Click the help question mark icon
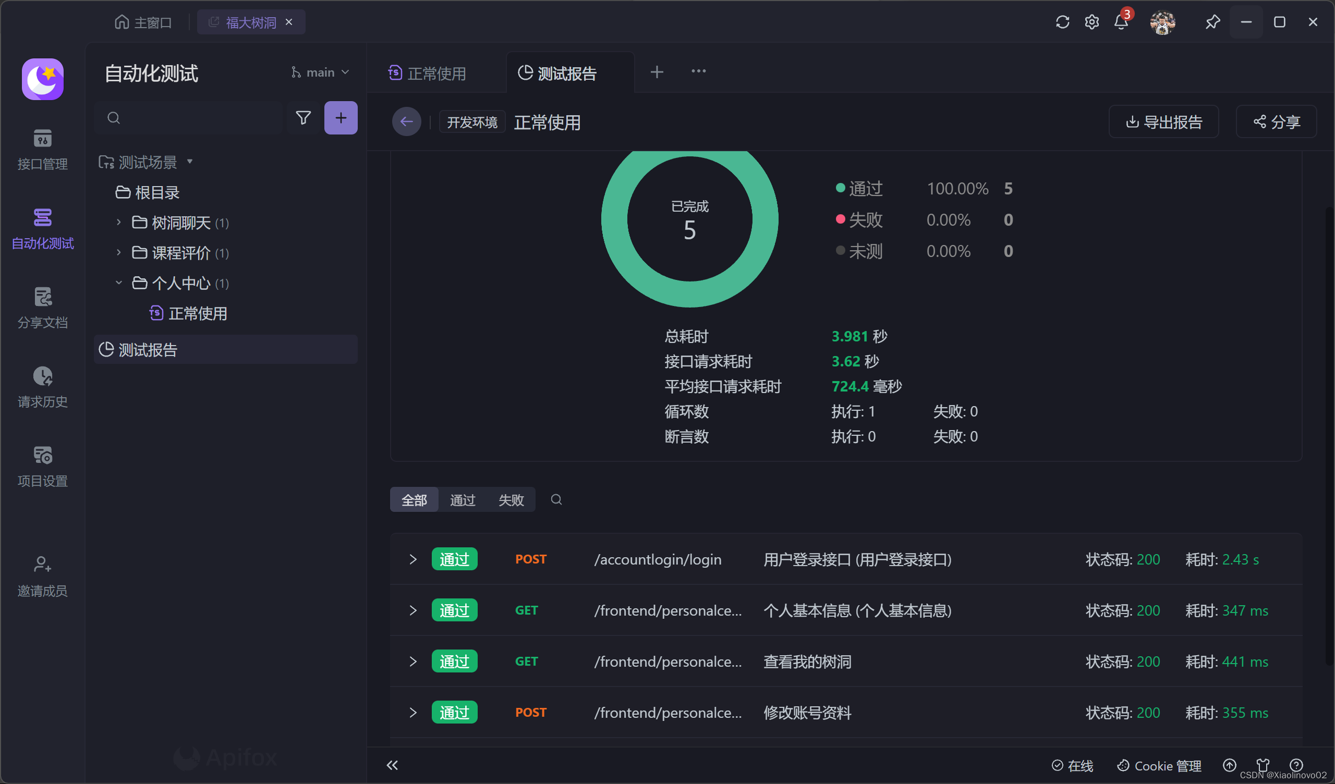The height and width of the screenshot is (784, 1335). point(1296,765)
